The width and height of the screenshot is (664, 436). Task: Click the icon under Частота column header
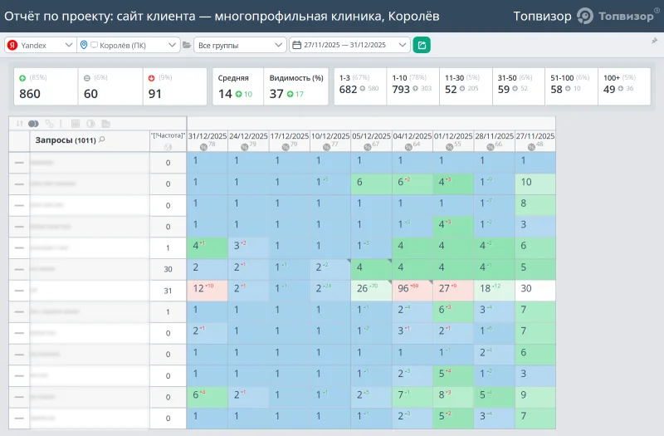[x=168, y=147]
